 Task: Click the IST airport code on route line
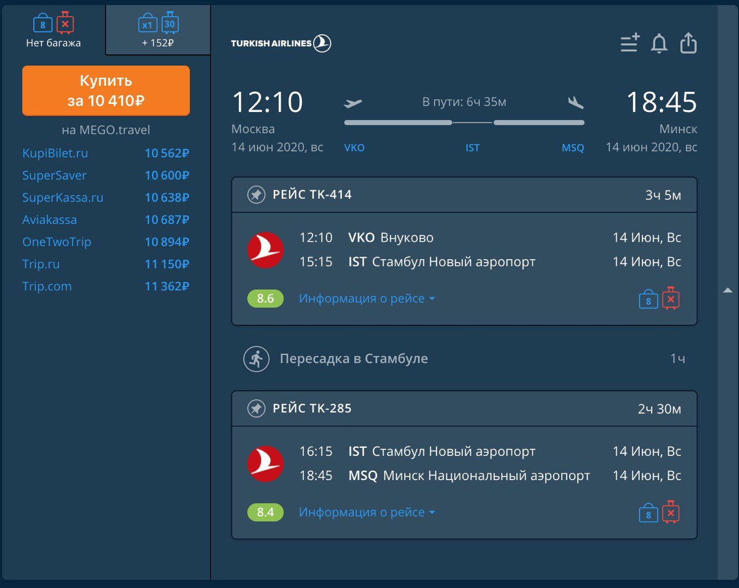[472, 148]
